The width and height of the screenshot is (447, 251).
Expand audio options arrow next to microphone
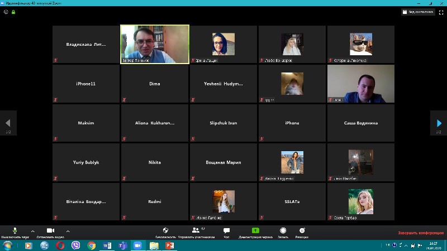(x=33, y=231)
